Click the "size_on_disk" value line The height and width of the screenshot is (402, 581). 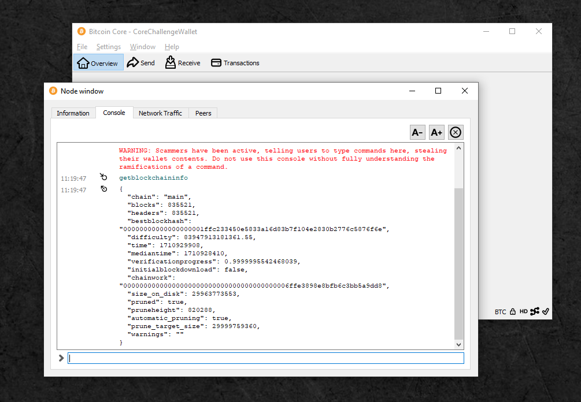(x=183, y=294)
